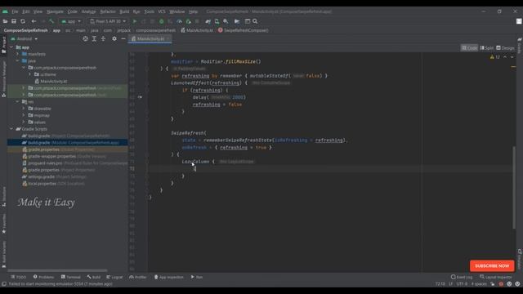Click the Project Structure icon in toolbar
The height and width of the screenshot is (294, 523).
tap(237, 21)
